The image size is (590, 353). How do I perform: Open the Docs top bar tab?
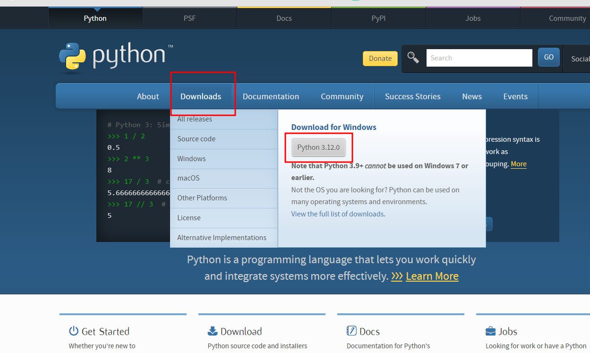pos(284,18)
